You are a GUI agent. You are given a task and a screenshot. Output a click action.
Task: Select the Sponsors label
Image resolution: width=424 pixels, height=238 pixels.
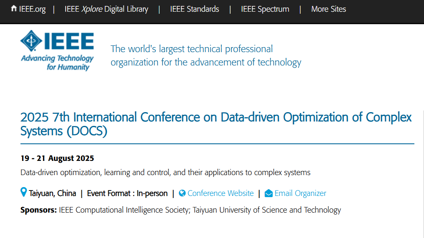point(39,210)
